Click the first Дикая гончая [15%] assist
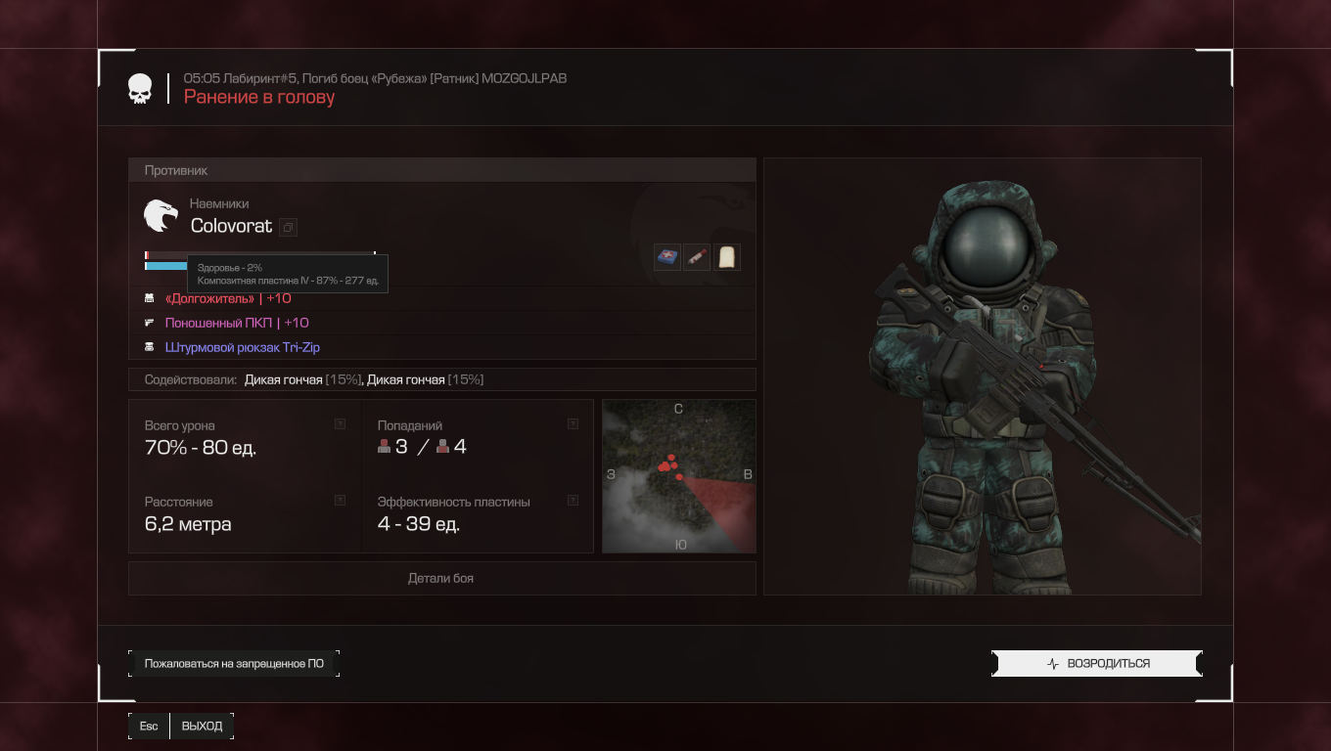Viewport: 1331px width, 751px height. (303, 379)
